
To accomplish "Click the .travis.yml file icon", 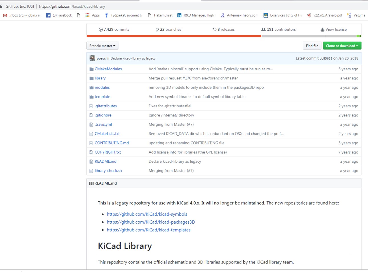I will [91, 125].
